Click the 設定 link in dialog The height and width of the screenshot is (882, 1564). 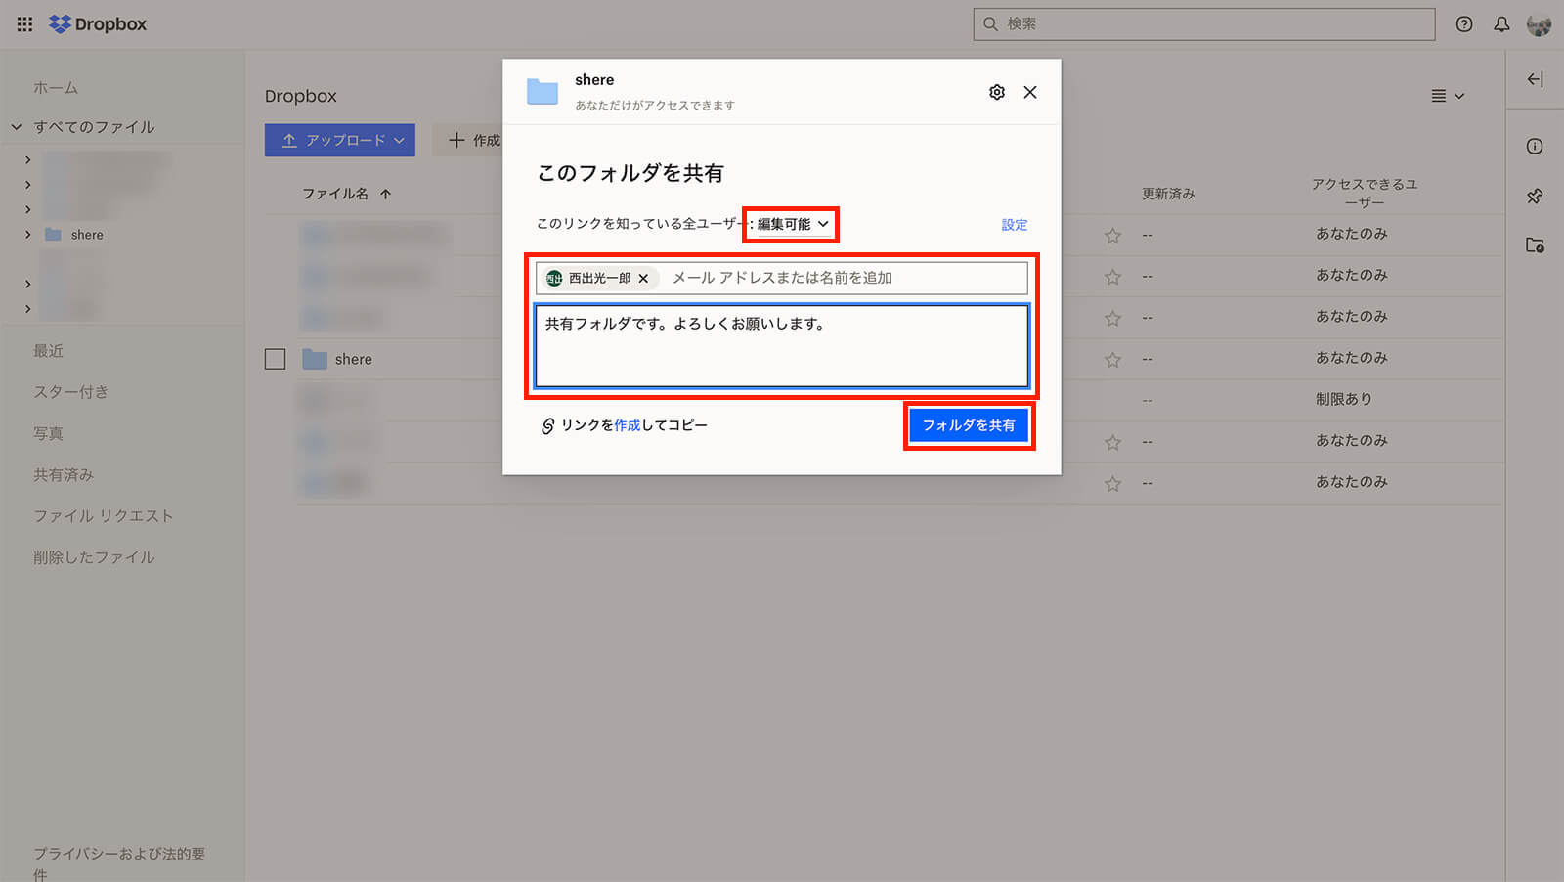(x=1015, y=225)
